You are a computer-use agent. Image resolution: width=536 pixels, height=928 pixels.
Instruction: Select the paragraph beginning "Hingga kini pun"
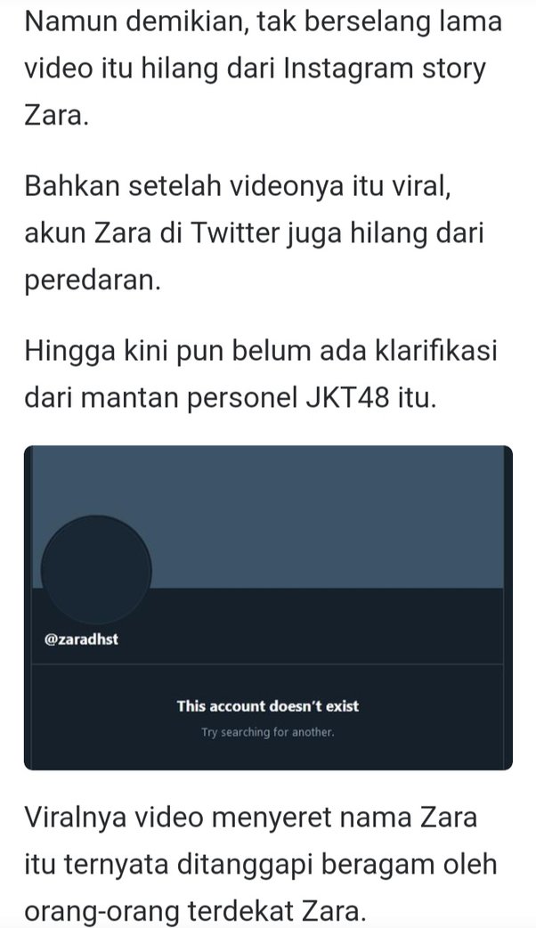tap(260, 375)
